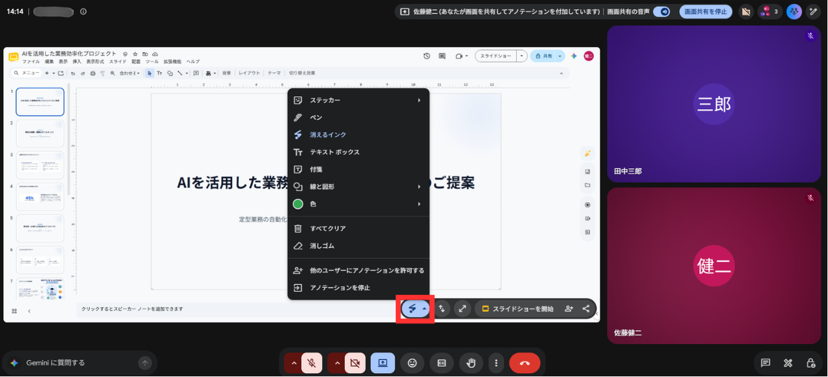828x377 pixels.
Task: Click the Slides スライドショー button
Action: tap(496, 56)
